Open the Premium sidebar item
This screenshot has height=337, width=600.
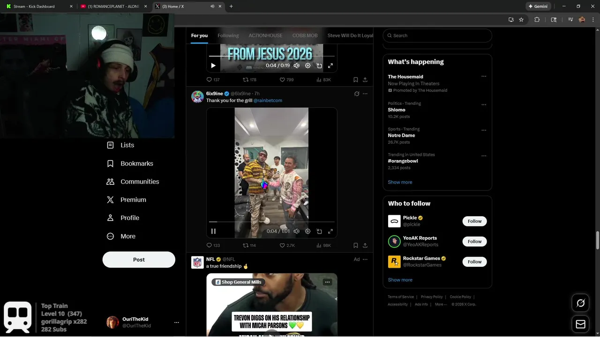click(x=126, y=199)
